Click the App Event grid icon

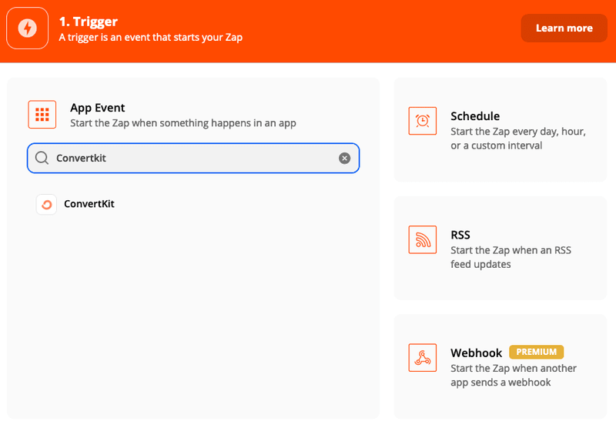[x=42, y=115]
